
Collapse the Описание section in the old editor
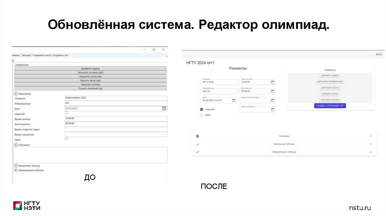pos(16,145)
